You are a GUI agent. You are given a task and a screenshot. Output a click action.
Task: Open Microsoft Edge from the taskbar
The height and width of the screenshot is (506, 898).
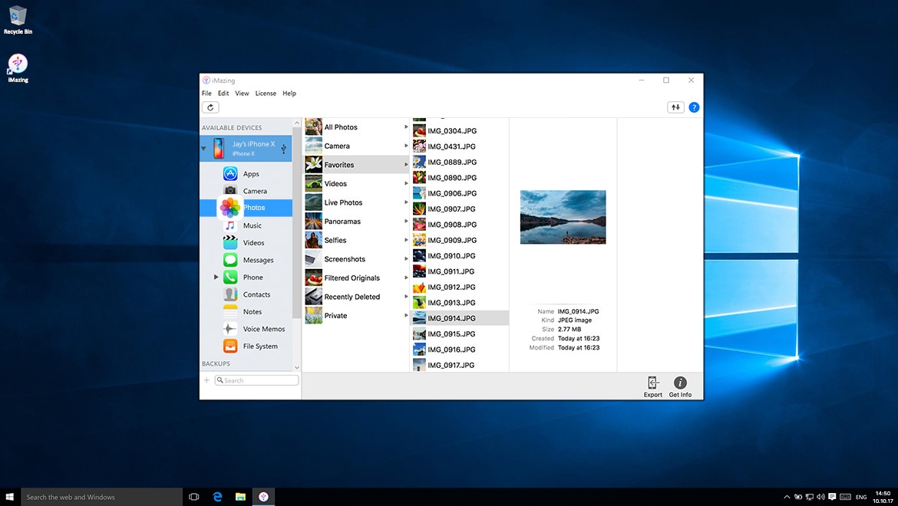217,497
